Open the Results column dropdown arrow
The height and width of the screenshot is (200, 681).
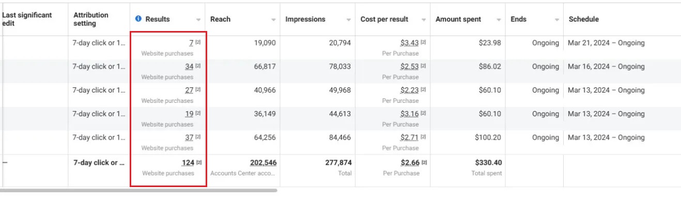point(198,20)
